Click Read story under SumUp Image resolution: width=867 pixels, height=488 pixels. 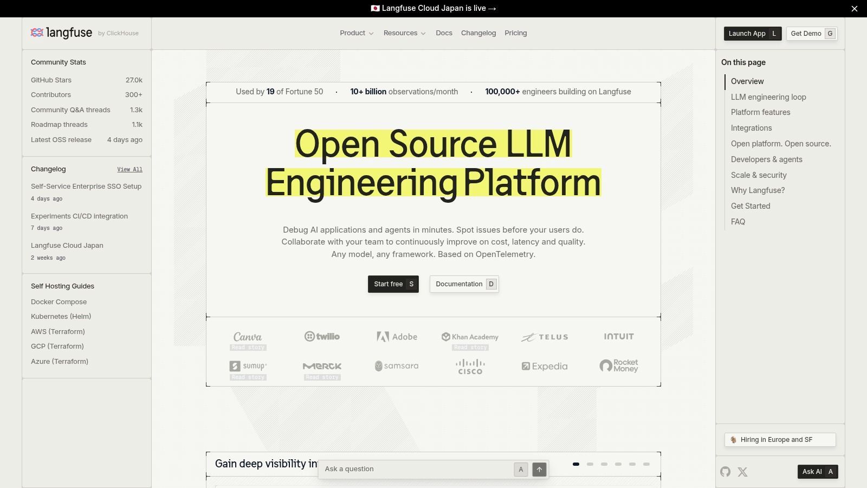point(248,377)
